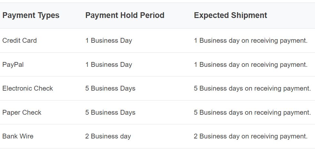Click the Credit Card row's hold period
315x151 pixels.
pos(109,40)
